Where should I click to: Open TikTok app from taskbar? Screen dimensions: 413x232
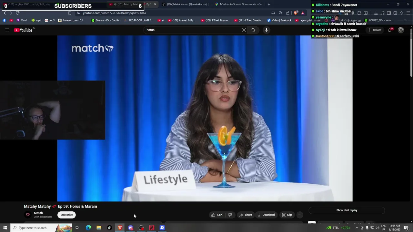[x=109, y=228]
